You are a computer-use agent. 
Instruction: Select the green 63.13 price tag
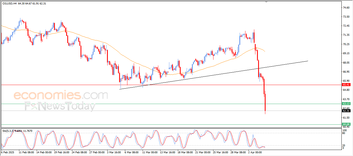[346, 104]
